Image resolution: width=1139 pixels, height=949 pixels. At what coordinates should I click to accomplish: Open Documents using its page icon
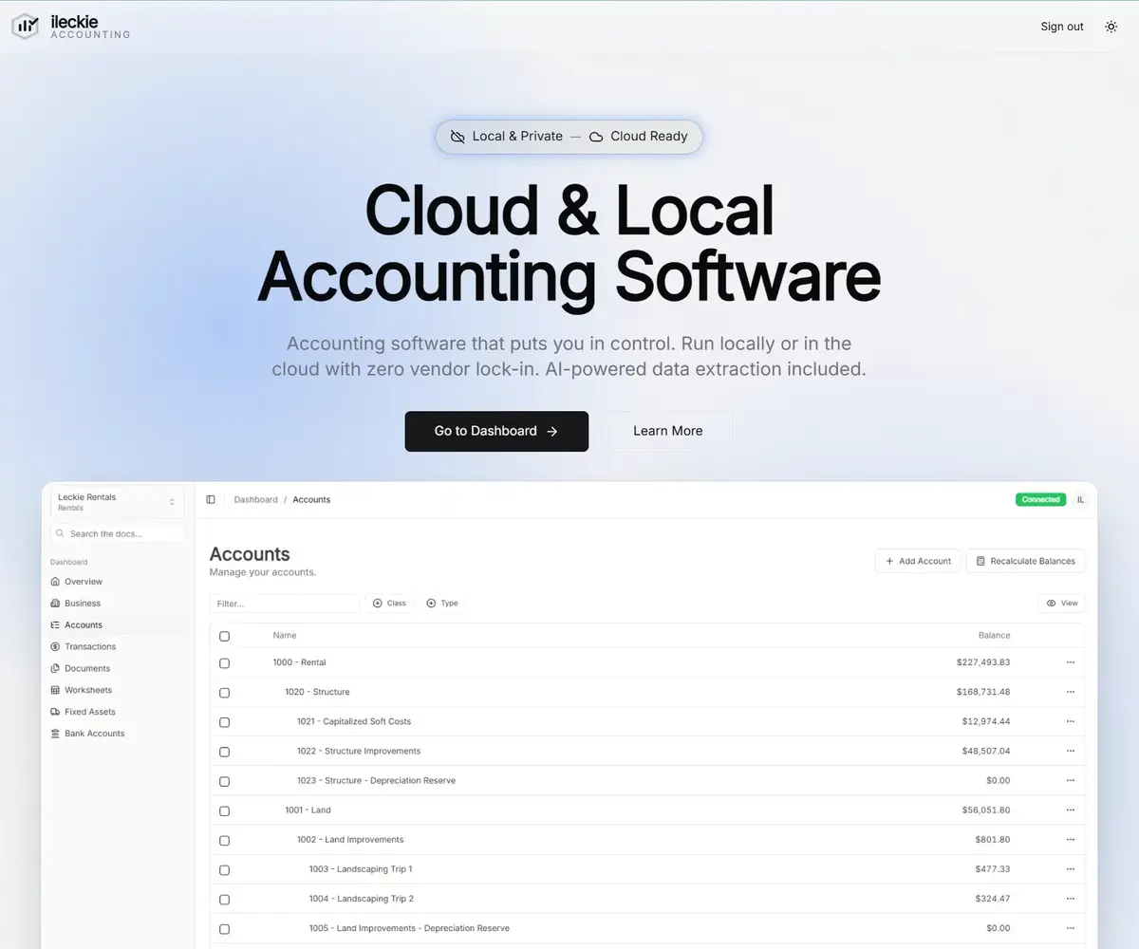57,668
